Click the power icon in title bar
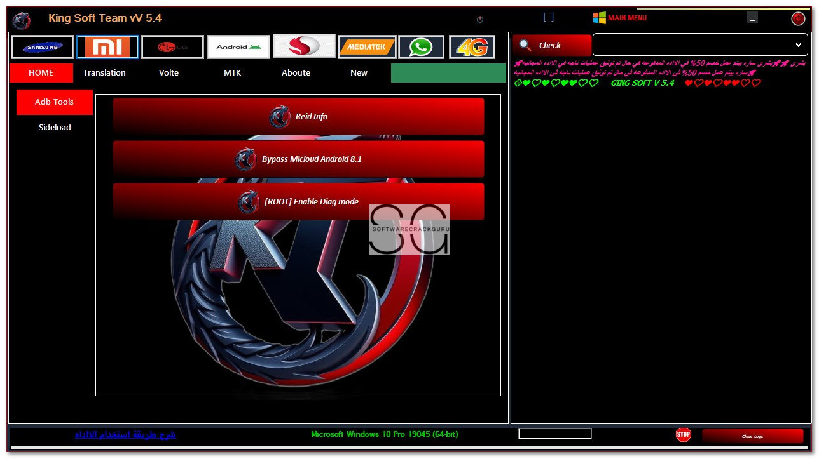Screen dimensions: 819x459 coord(480,19)
